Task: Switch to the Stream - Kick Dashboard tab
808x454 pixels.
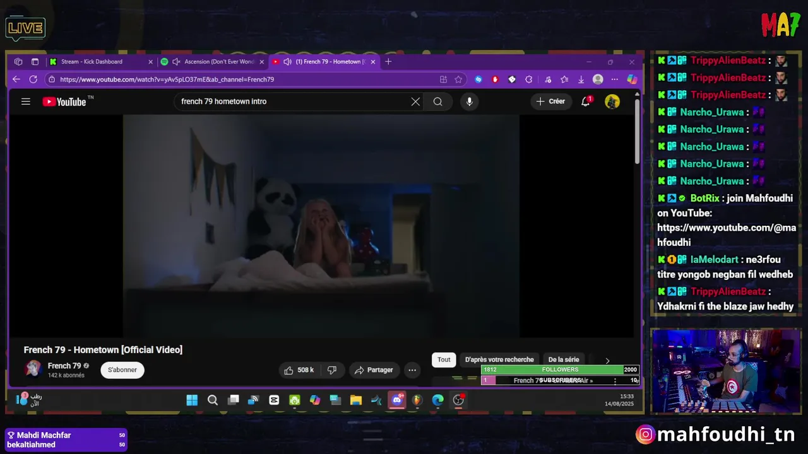Action: 101,62
